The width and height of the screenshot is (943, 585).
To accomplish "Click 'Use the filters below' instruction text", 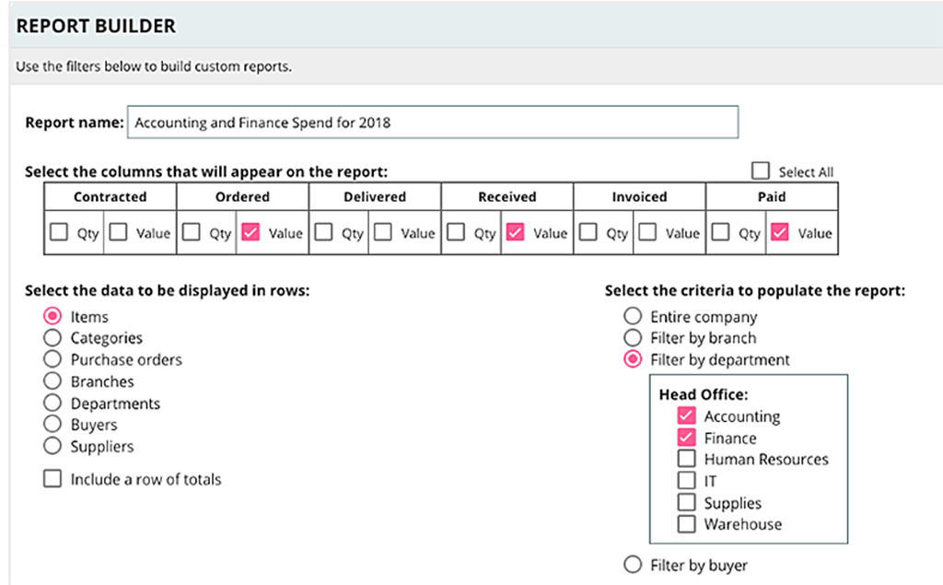I will (154, 66).
